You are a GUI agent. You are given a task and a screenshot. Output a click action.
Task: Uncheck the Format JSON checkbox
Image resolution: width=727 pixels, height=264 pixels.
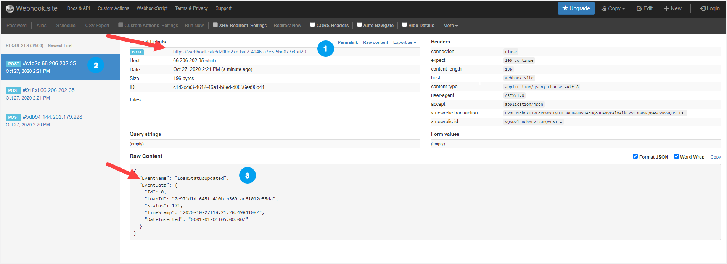(635, 156)
